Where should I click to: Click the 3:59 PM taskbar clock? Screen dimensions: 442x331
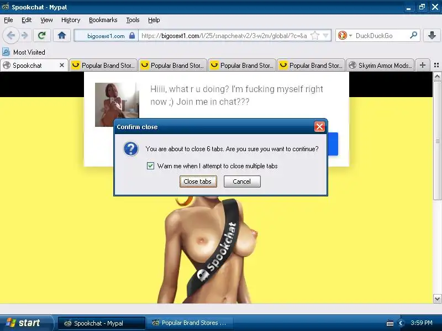click(x=422, y=323)
